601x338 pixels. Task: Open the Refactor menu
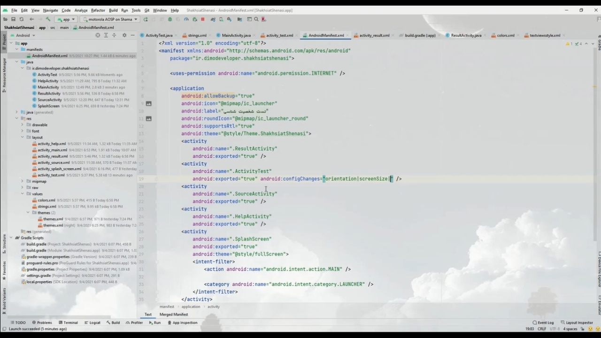point(98,10)
